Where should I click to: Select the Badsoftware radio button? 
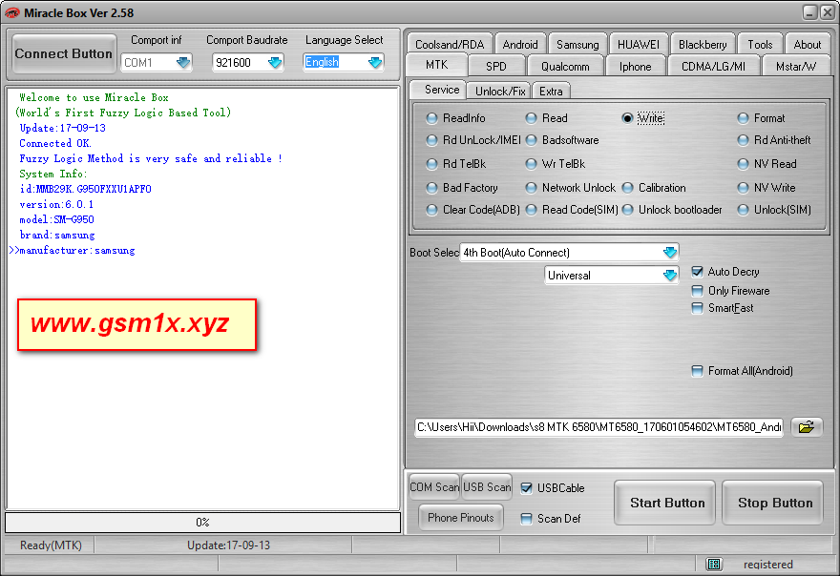pyautogui.click(x=531, y=140)
